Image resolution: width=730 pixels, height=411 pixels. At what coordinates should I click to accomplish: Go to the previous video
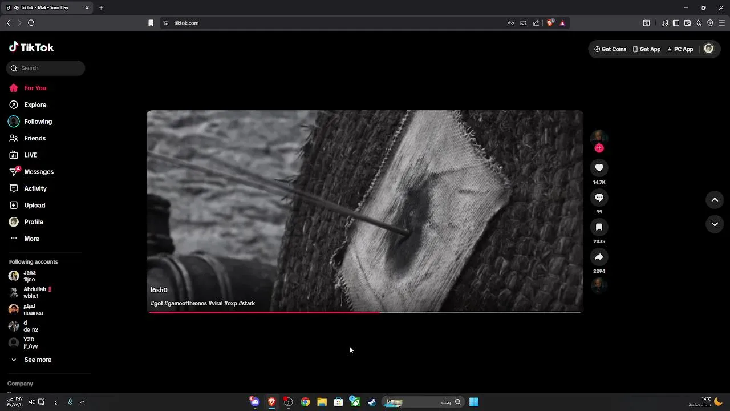715,200
